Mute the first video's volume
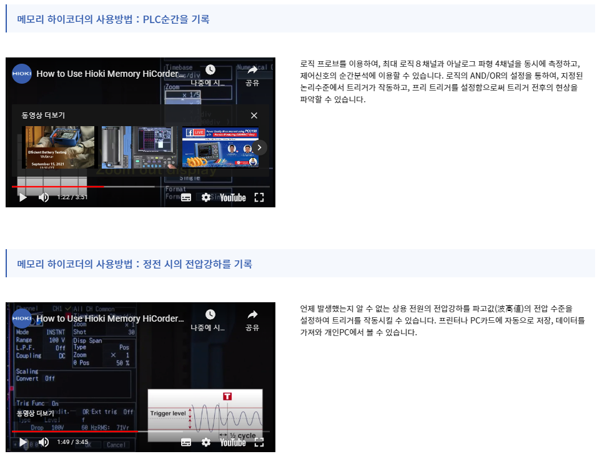Screen dimensions: 597x464 (44, 197)
